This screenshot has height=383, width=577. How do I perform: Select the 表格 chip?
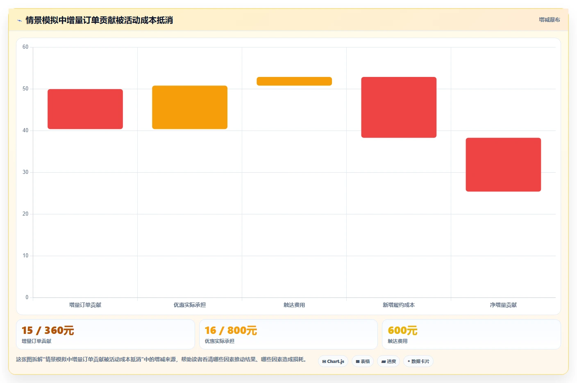tap(363, 361)
